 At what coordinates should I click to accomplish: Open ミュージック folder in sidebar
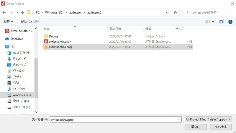[x=16, y=89]
